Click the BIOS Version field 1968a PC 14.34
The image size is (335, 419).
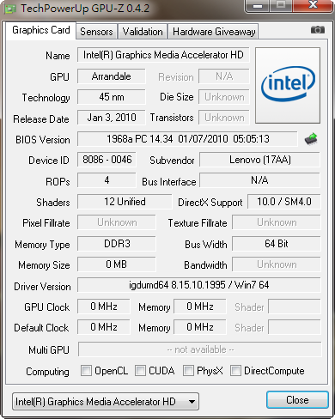(187, 139)
